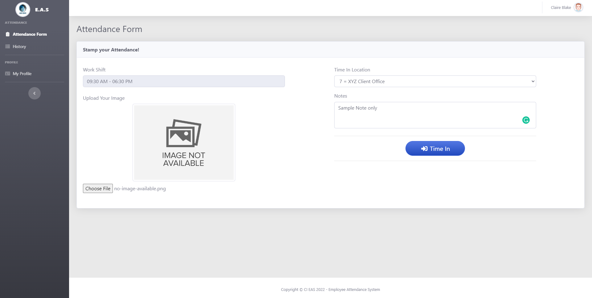This screenshot has width=592, height=298.
Task: Click Claire Blake's avatar picture
Action: (578, 7)
